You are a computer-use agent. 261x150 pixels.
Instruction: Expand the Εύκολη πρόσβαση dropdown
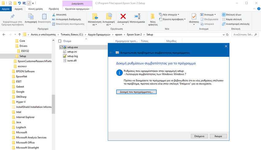tap(185, 19)
